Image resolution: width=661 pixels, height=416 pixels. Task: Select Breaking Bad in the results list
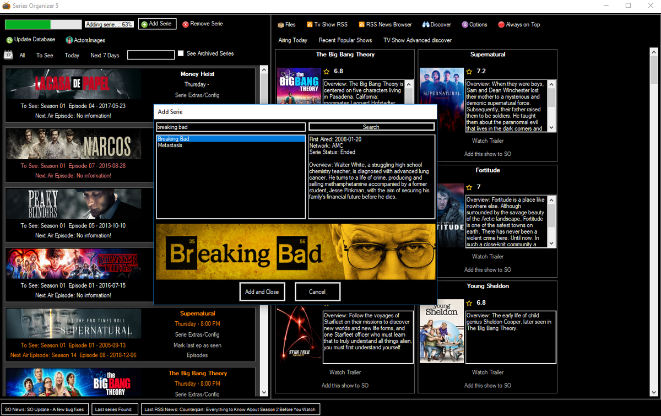coord(230,139)
